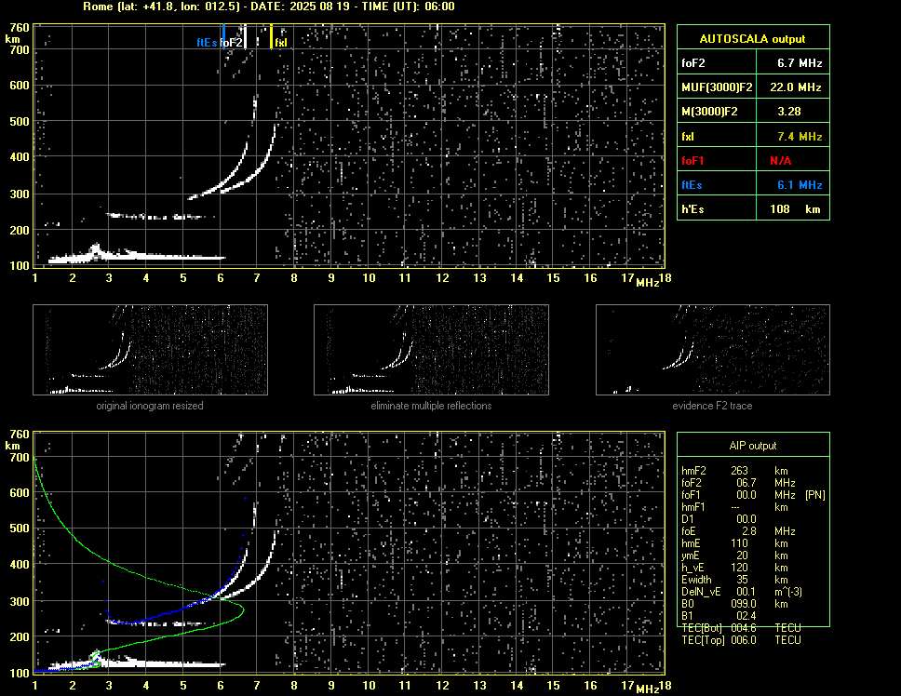Click the h_vE 120 km row
This screenshot has width=901, height=696.
[x=734, y=568]
